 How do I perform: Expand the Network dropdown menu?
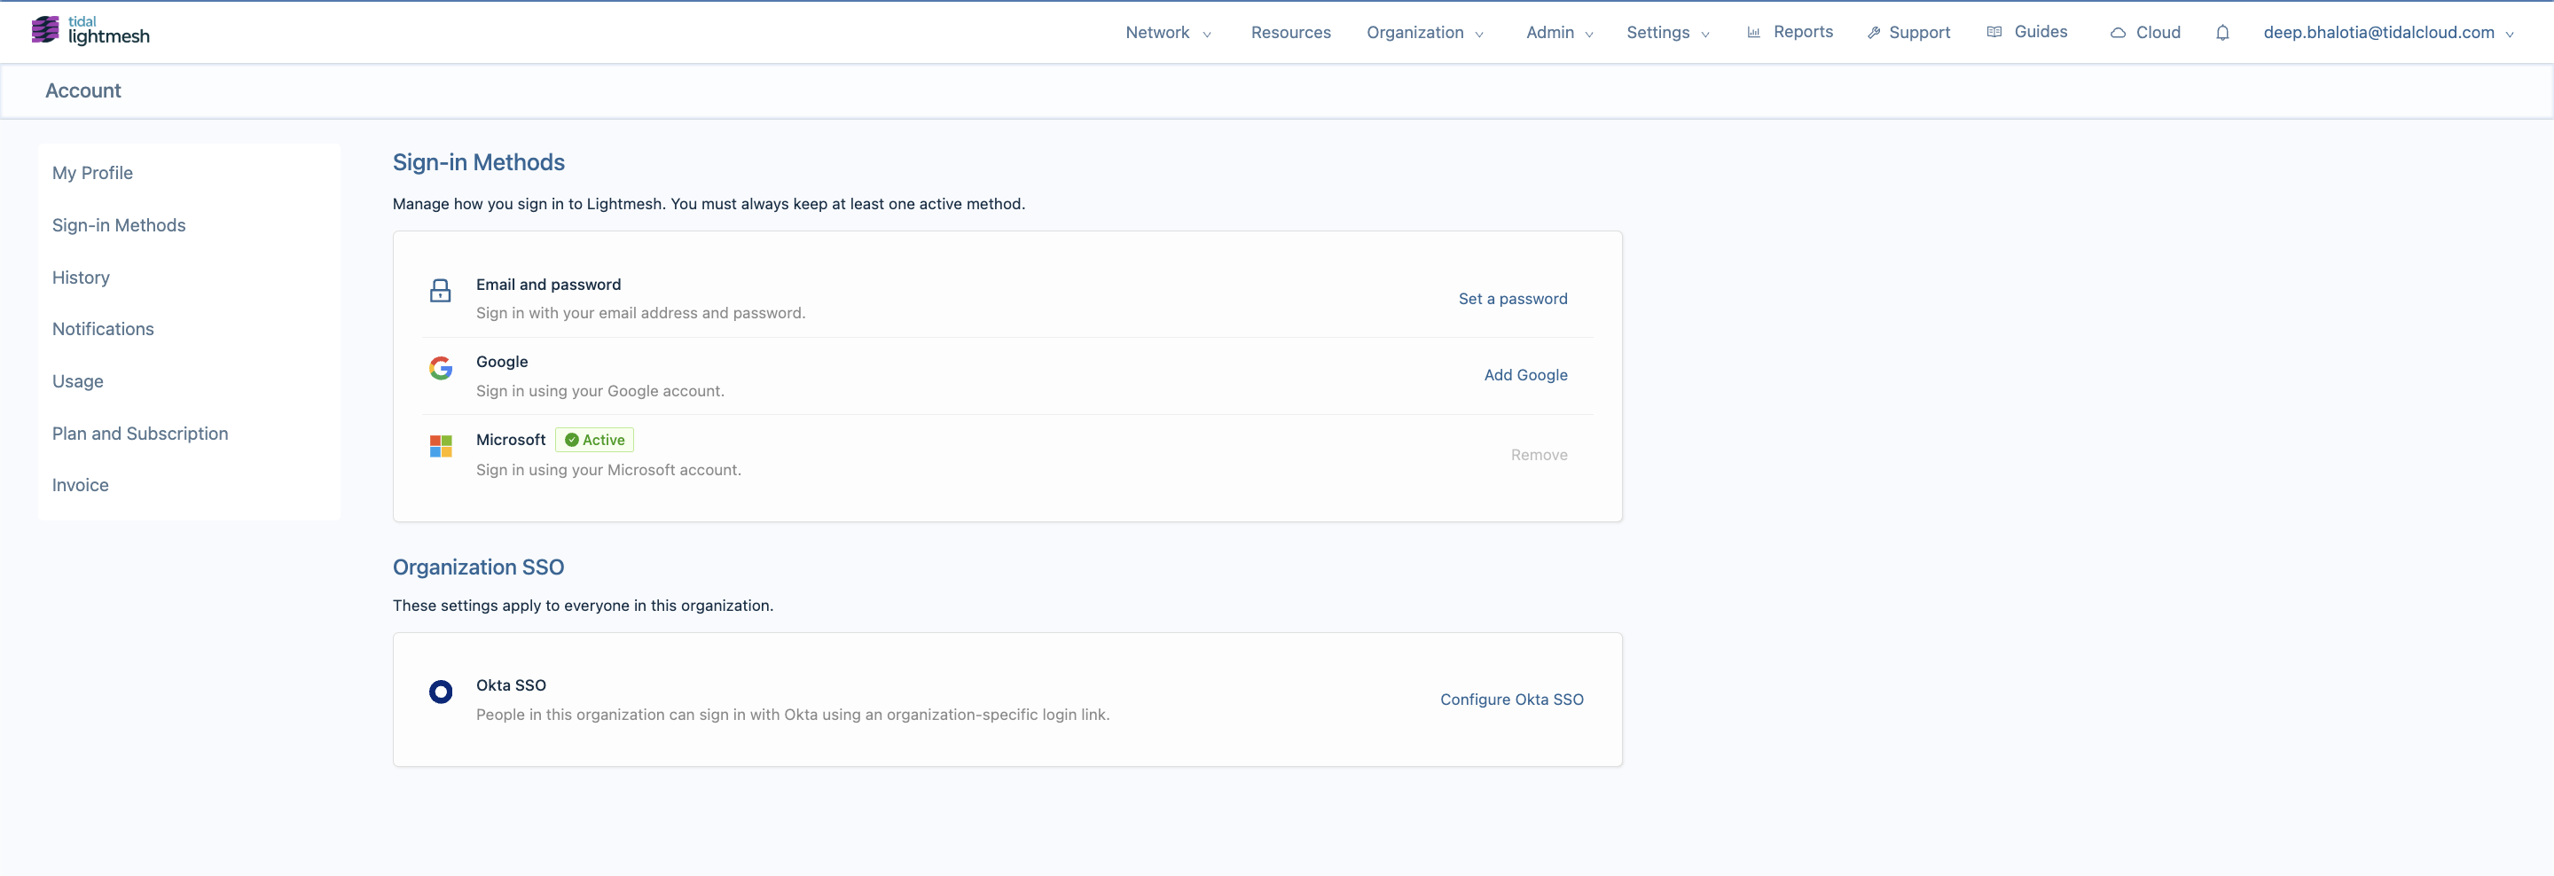point(1168,33)
